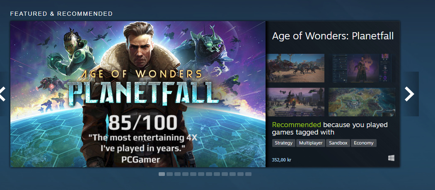Image resolution: width=435 pixels, height=190 pixels.
Task: Click the green Recommended text
Action: click(296, 125)
